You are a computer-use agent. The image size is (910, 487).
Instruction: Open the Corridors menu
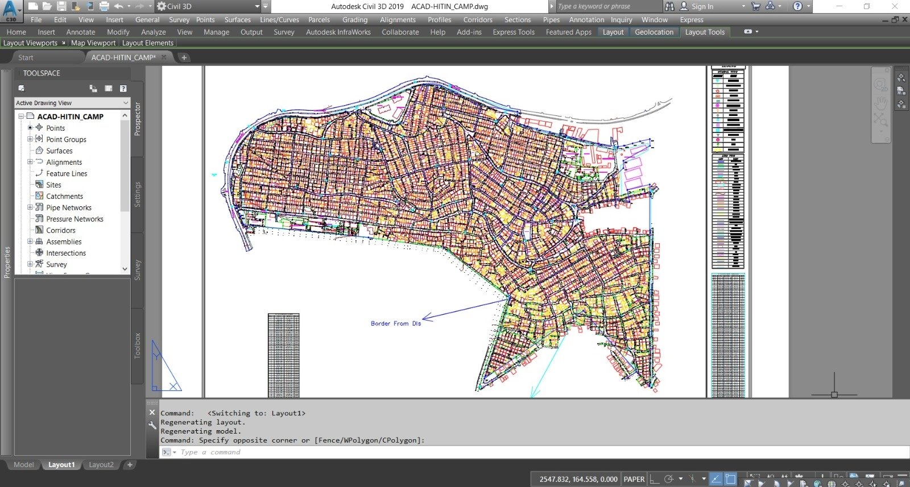(x=477, y=19)
